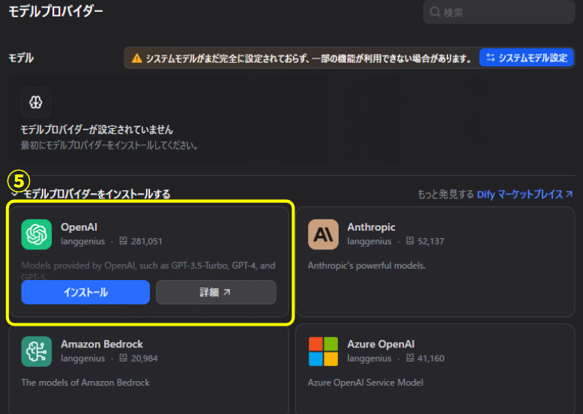Focus the 検索 search field
This screenshot has width=583, height=414.
tap(499, 12)
